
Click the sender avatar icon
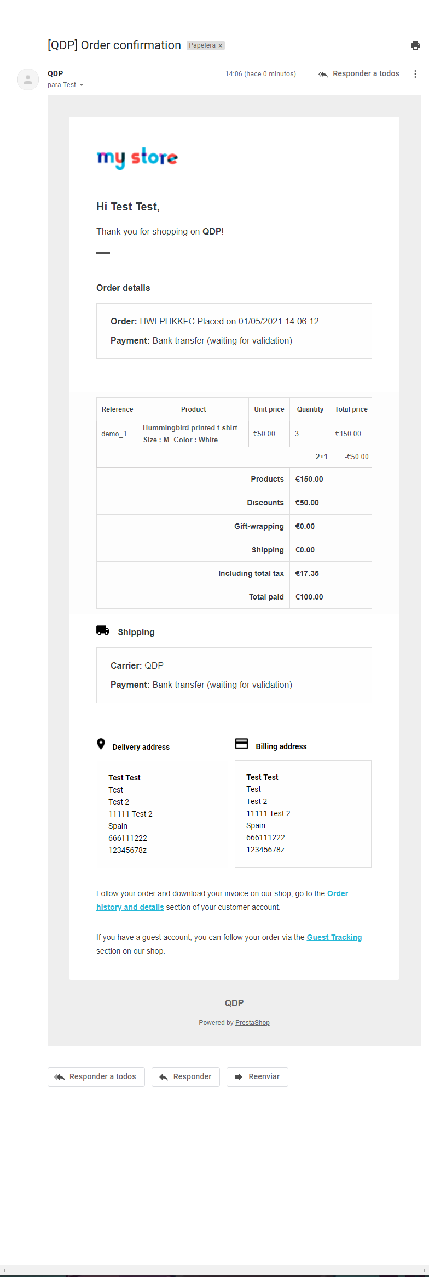[28, 79]
